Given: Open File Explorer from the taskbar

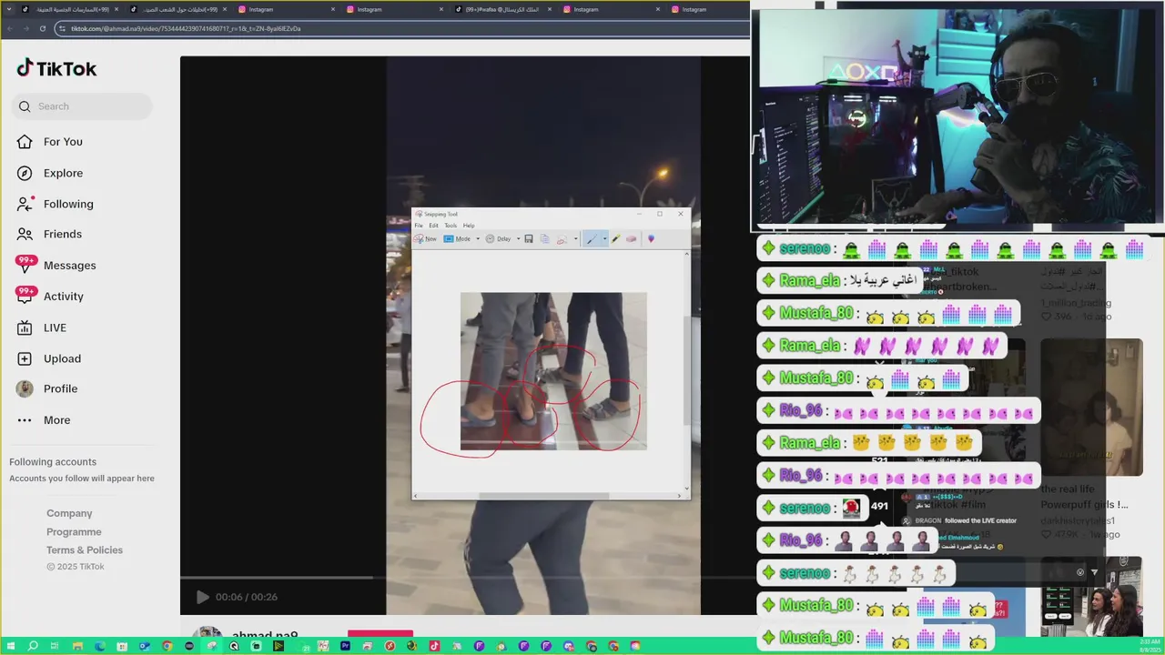Looking at the screenshot, I should click(77, 646).
